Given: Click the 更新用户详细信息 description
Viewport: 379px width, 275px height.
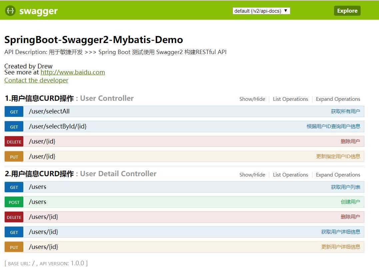Looking at the screenshot, I should pyautogui.click(x=341, y=247).
